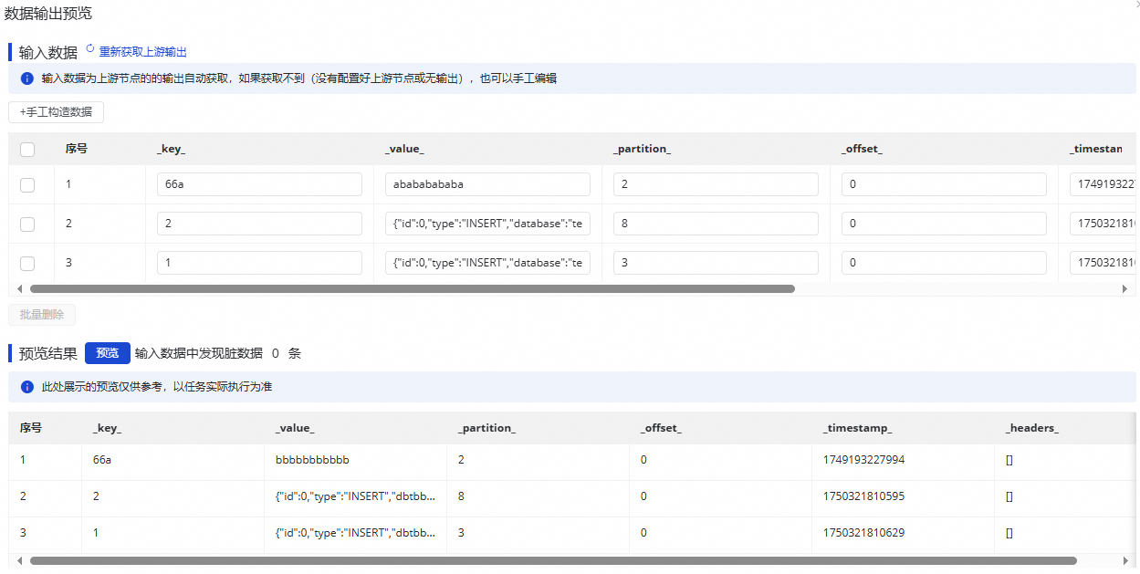Check the checkbox for input row 3
1140x574 pixels.
coord(27,263)
